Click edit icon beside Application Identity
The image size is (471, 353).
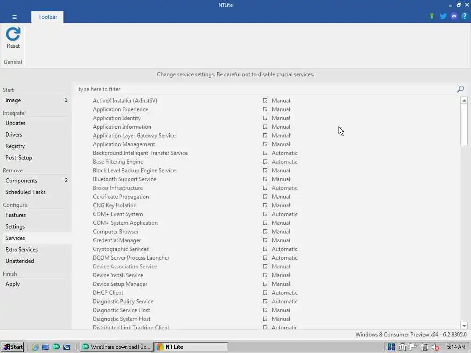pyautogui.click(x=265, y=118)
